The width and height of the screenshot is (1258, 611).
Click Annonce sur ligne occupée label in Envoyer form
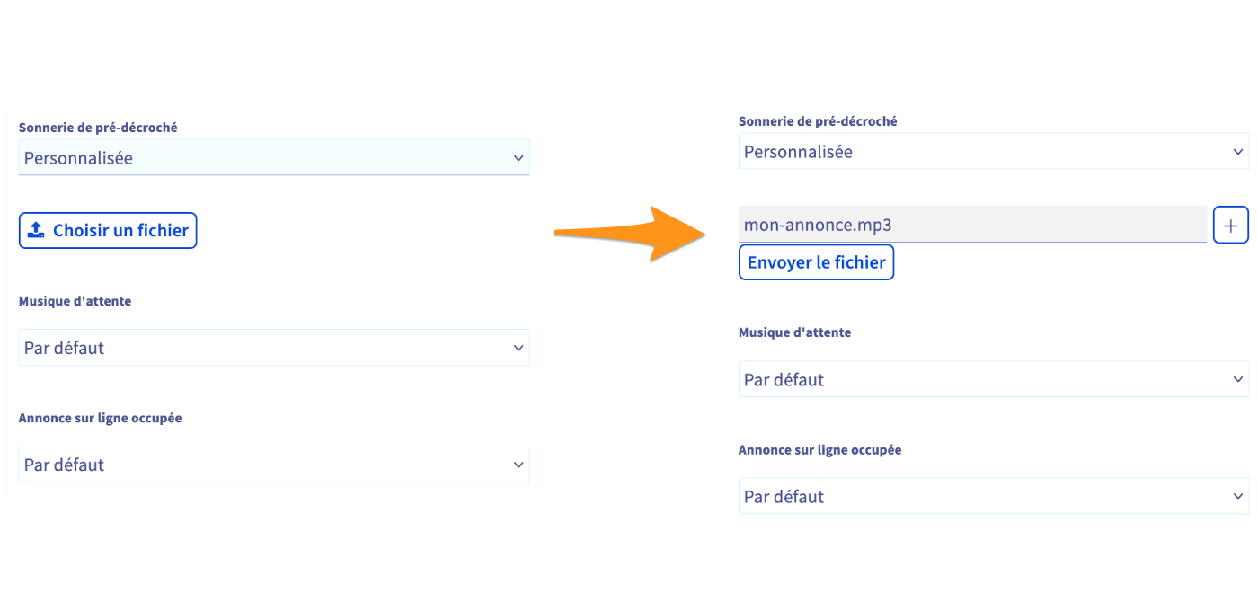819,449
